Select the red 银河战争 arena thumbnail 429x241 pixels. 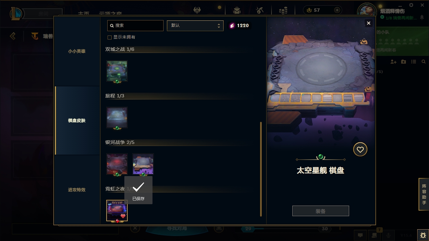117,164
